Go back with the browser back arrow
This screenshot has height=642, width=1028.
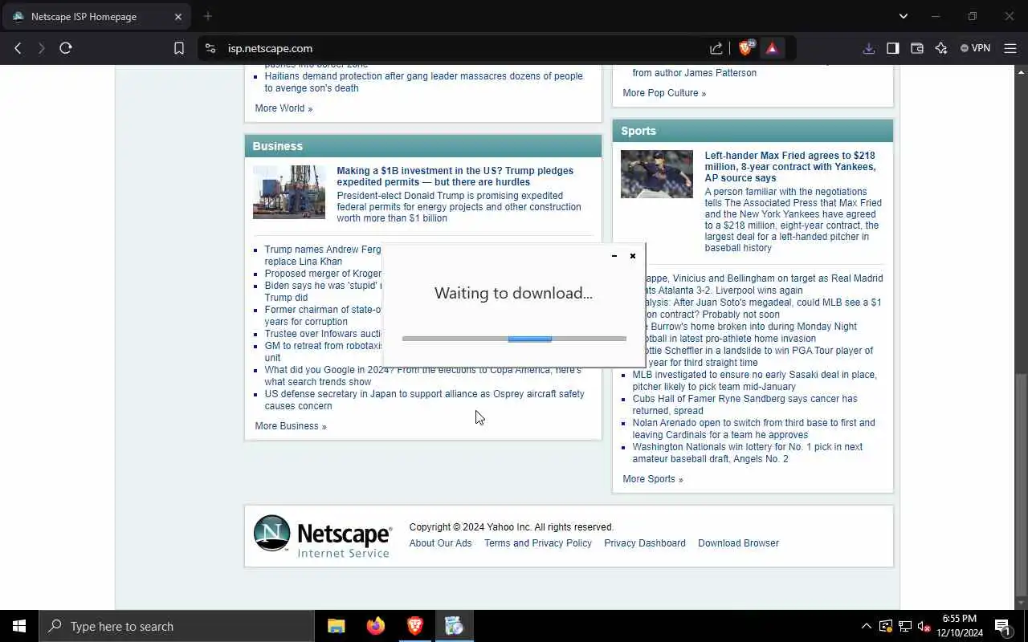[x=18, y=48]
